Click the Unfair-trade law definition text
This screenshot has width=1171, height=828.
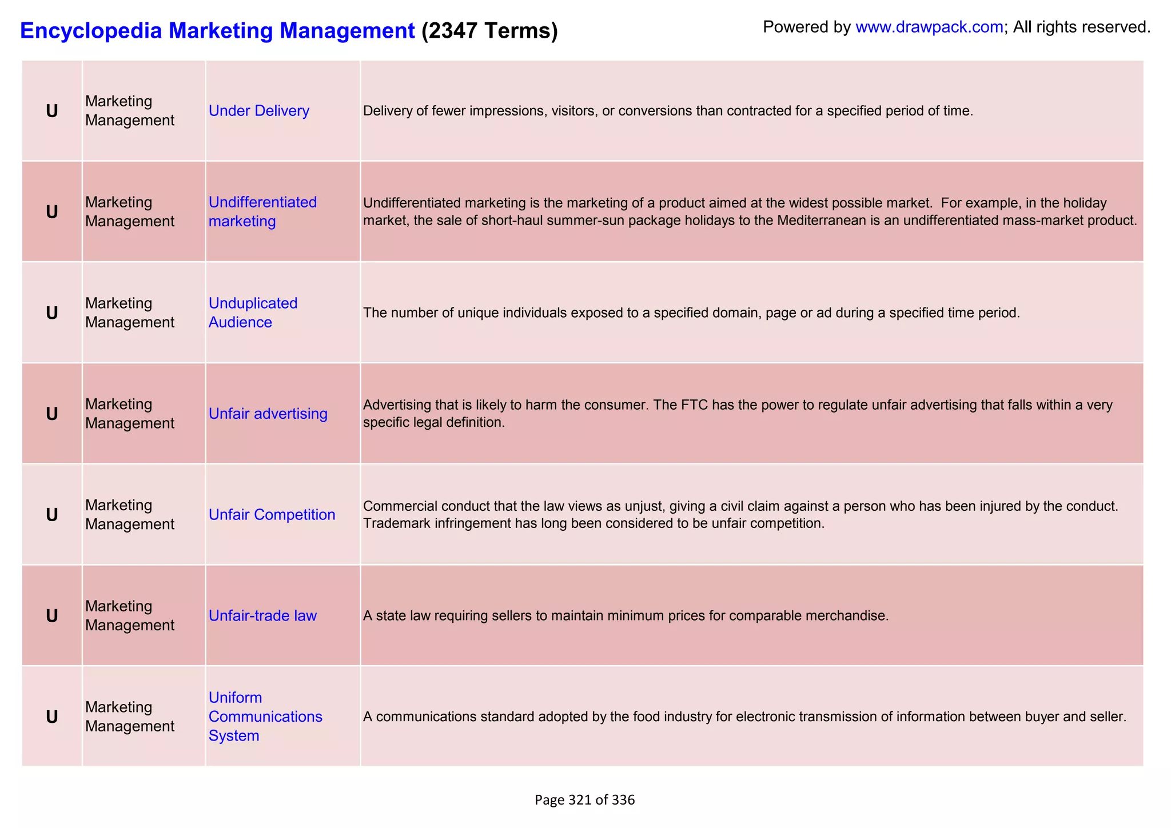626,616
